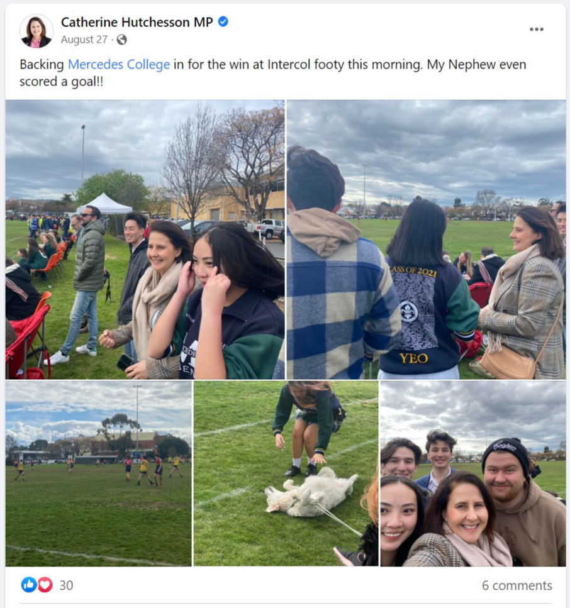570x608 pixels.
Task: Click the blue thumbs-up Like reaction icon
Action: [x=29, y=585]
